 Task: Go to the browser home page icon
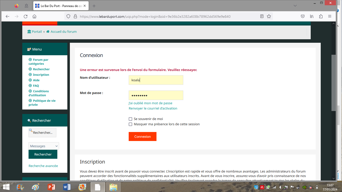(x=35, y=16)
